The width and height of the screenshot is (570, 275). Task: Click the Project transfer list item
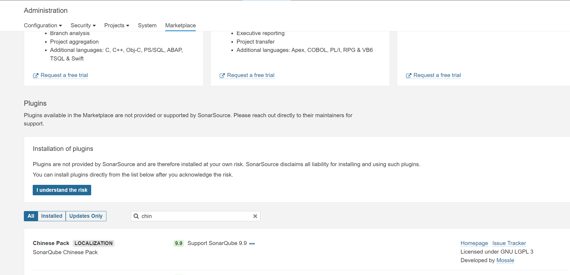tap(256, 42)
